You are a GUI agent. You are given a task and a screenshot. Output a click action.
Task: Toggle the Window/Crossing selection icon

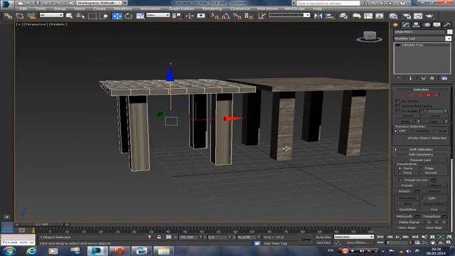pos(104,16)
